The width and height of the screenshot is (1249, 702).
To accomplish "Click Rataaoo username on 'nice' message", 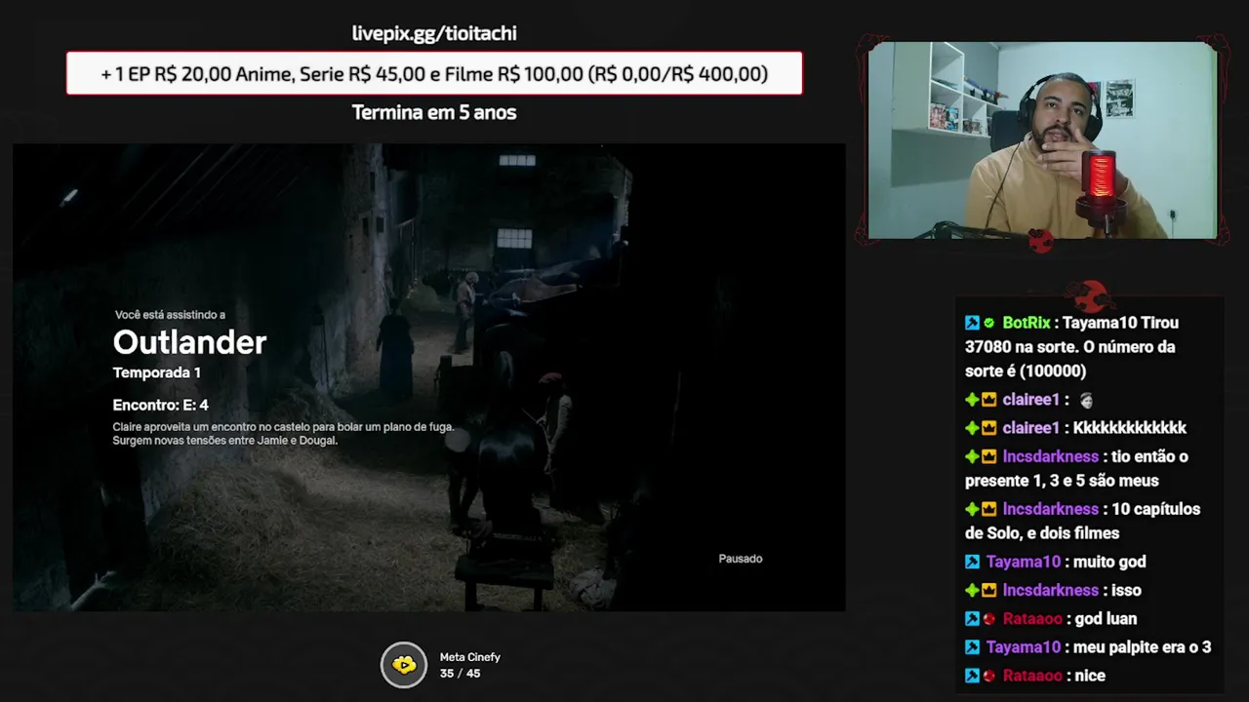I will tap(1031, 675).
